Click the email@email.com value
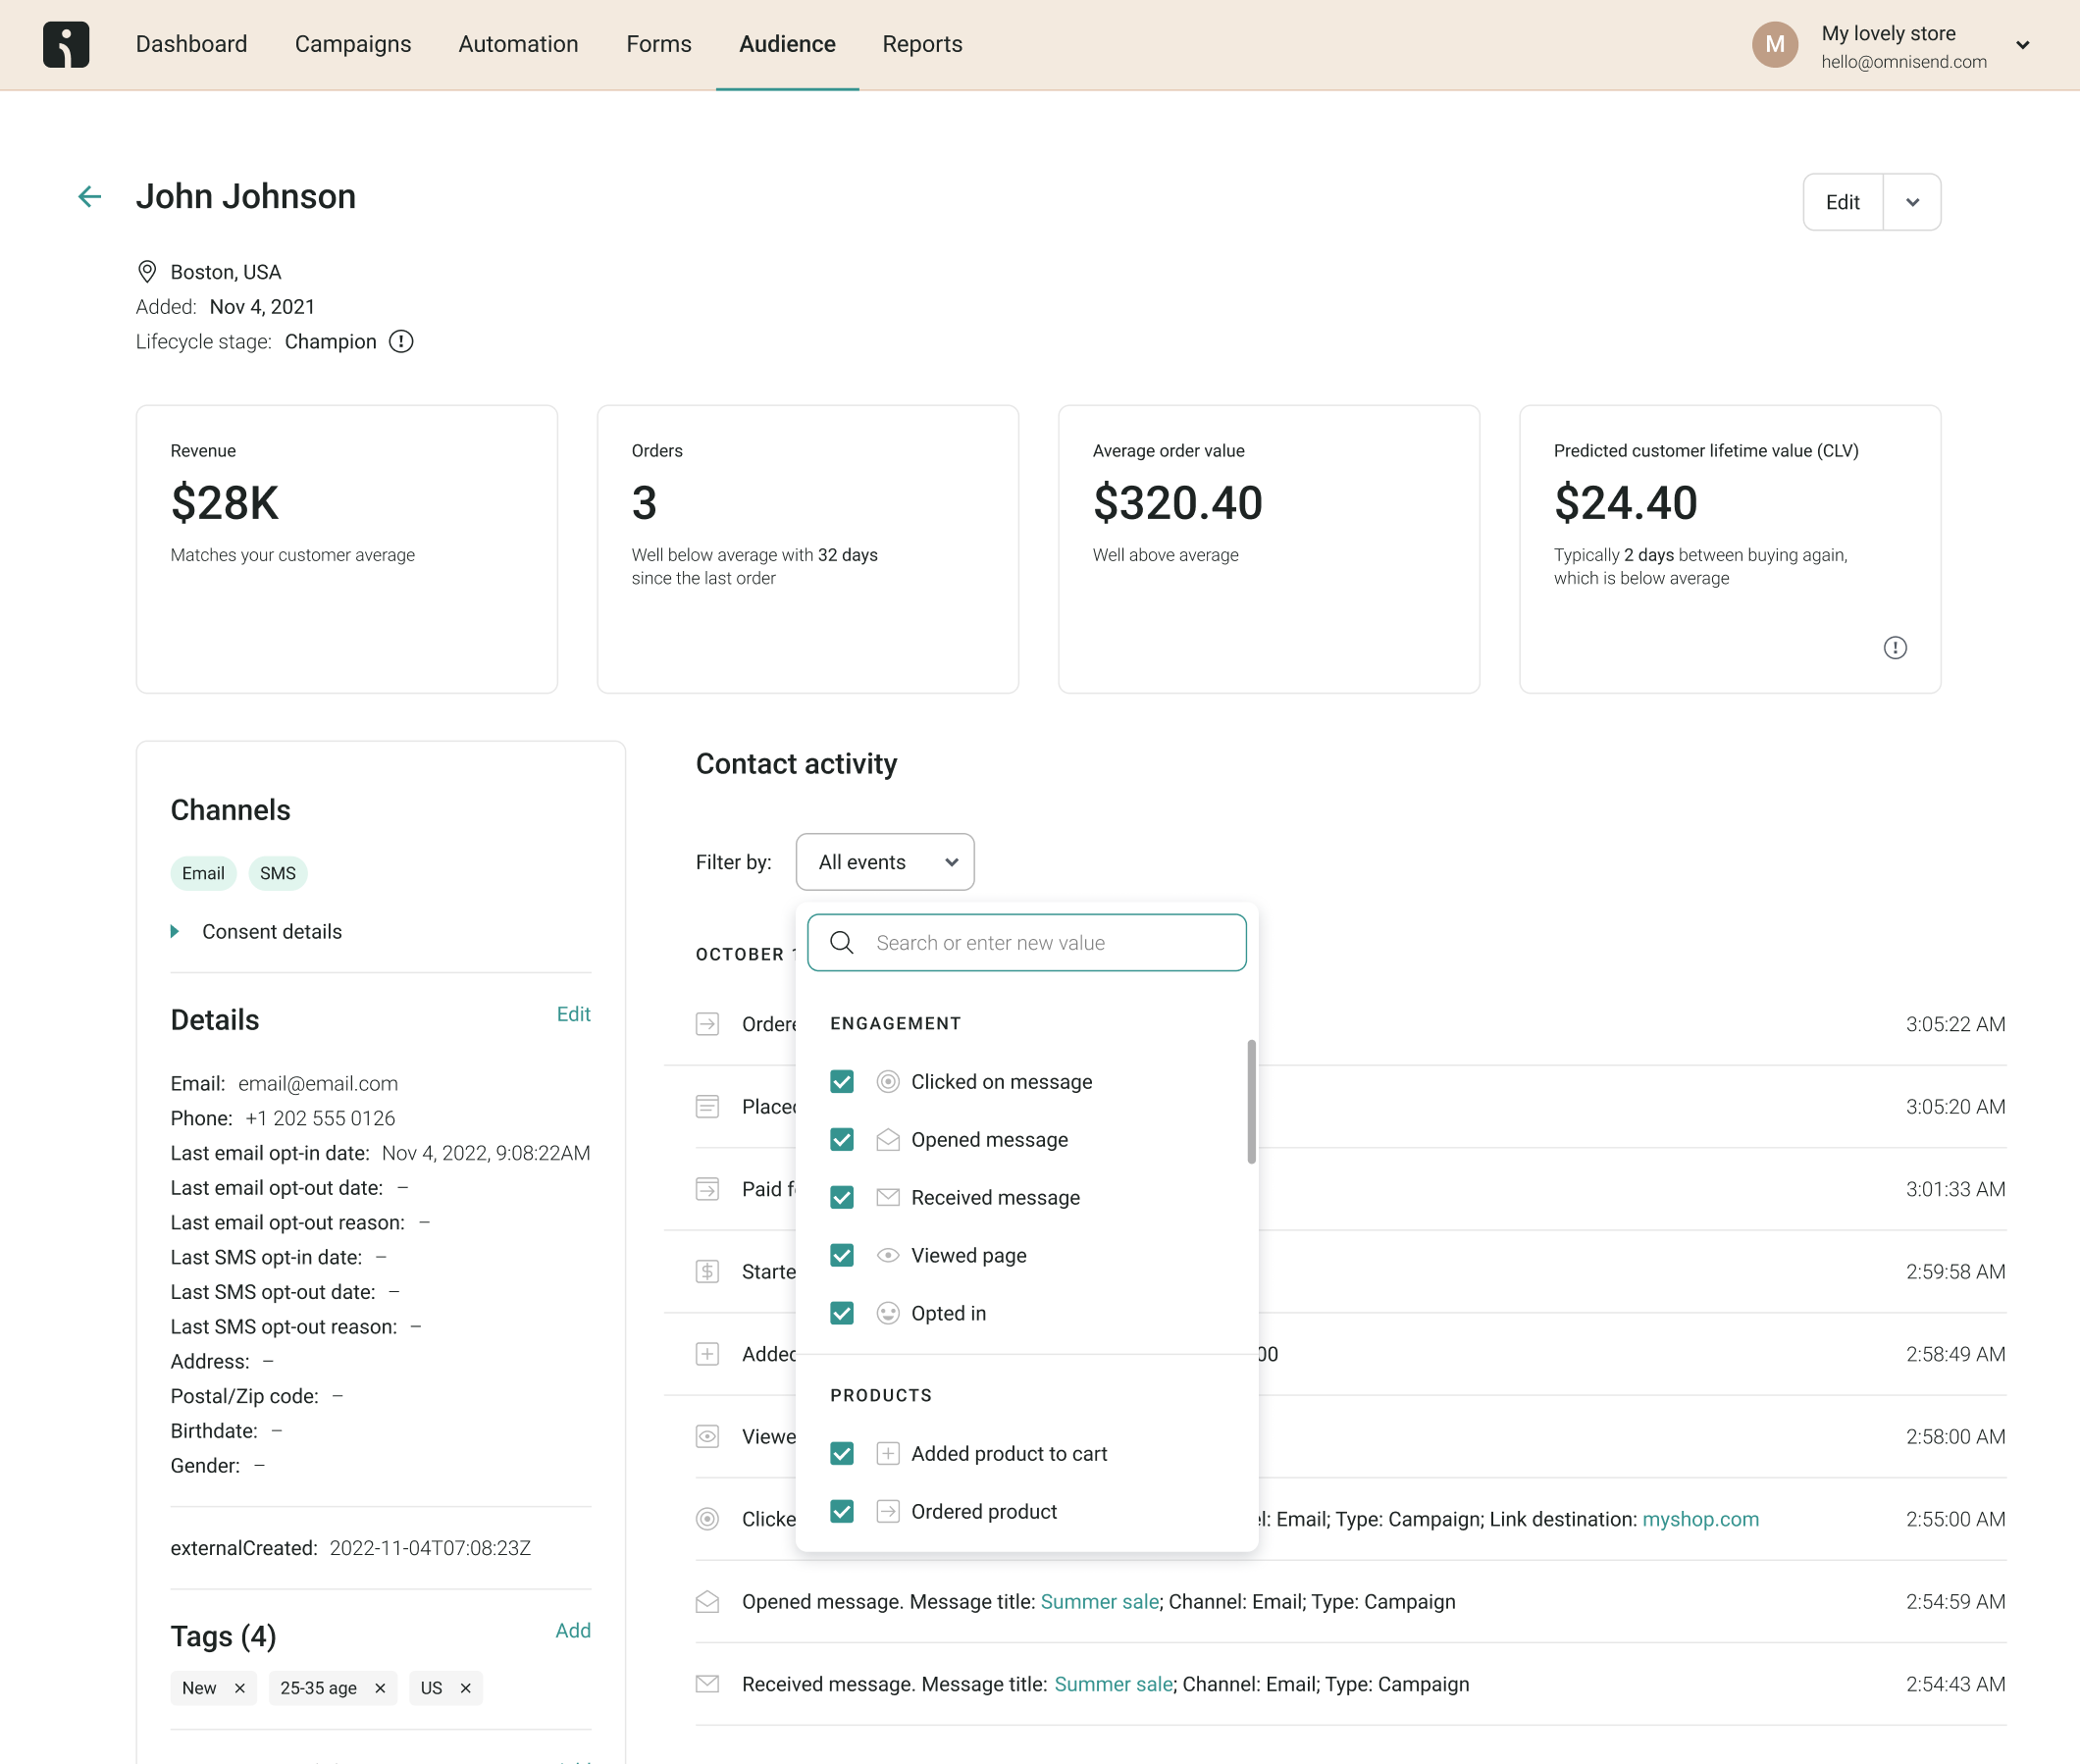 pos(318,1084)
